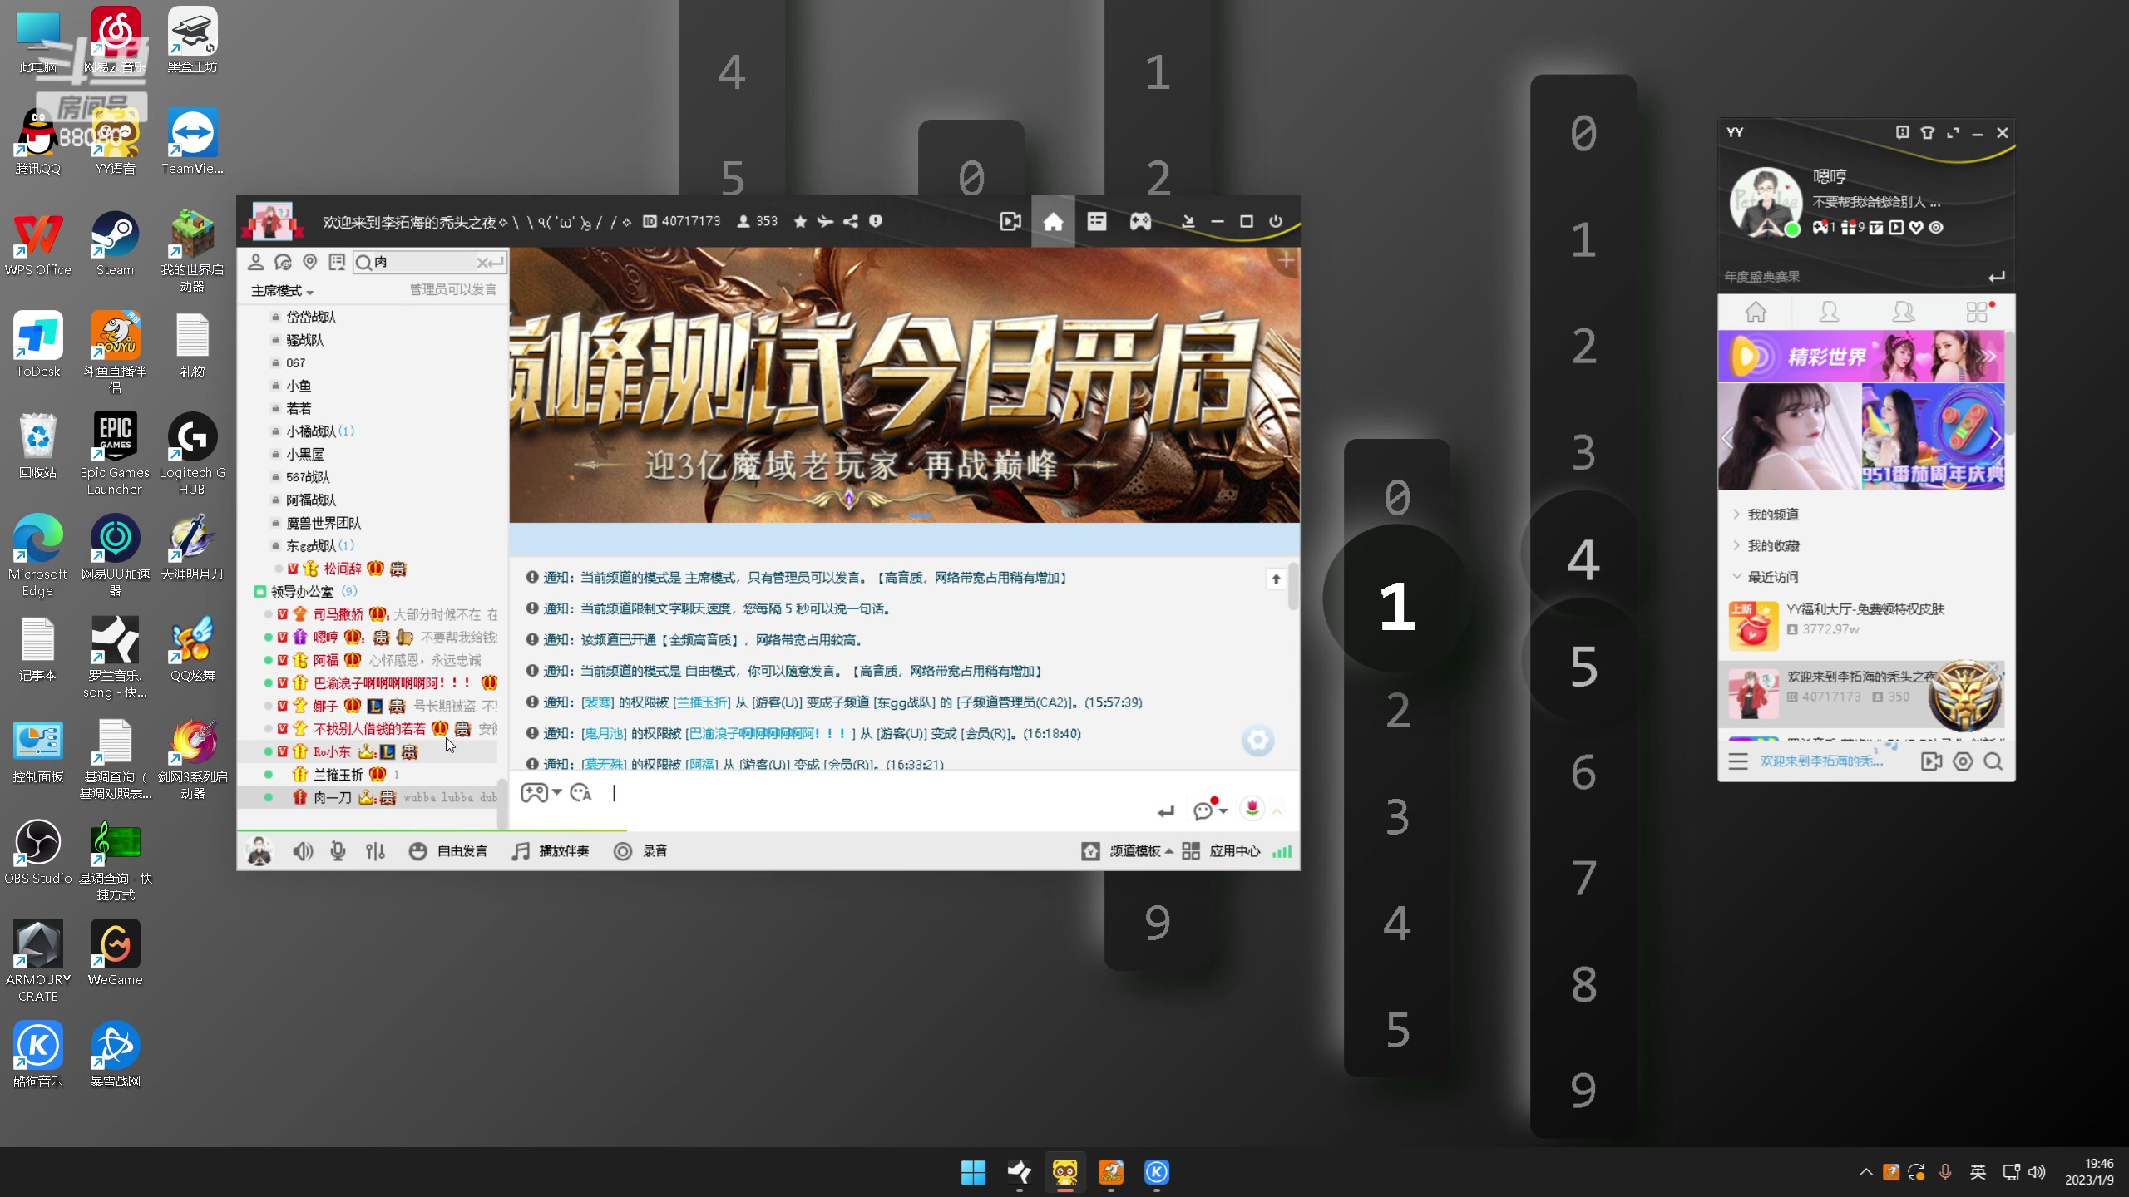
Task: Expand 我的频道 in the YY panel
Action: pyautogui.click(x=1772, y=514)
